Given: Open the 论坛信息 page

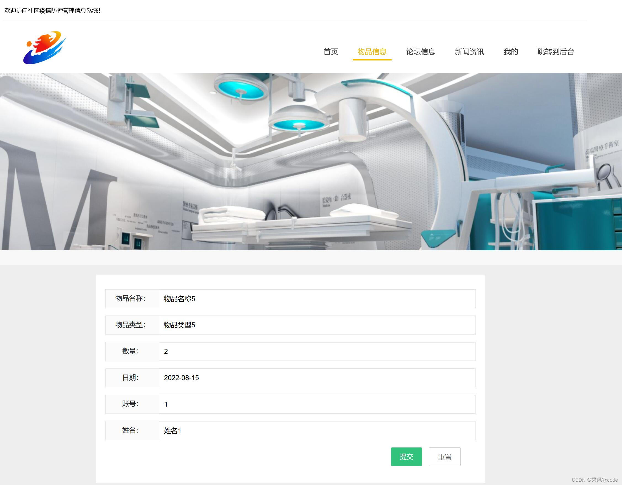Looking at the screenshot, I should tap(421, 52).
